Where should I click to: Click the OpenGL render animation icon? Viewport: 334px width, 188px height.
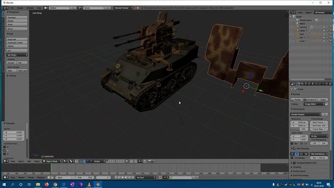152,161
